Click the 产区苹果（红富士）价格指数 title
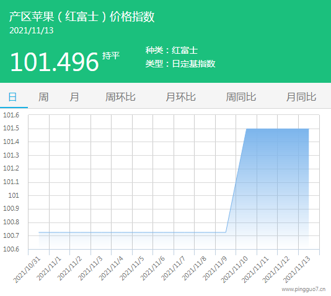331x296 pixels. pos(82,17)
